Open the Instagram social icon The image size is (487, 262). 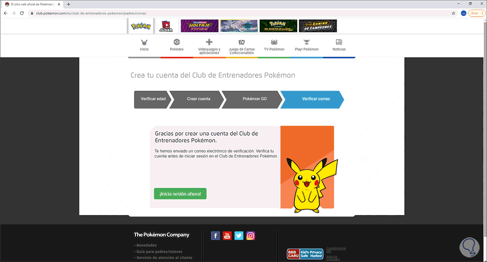click(251, 236)
